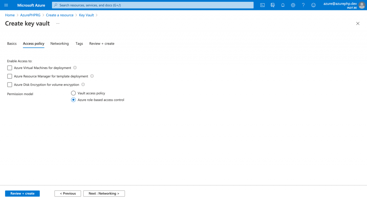Open the help question mark
Screen dimensions: 367x203
coord(303,5)
